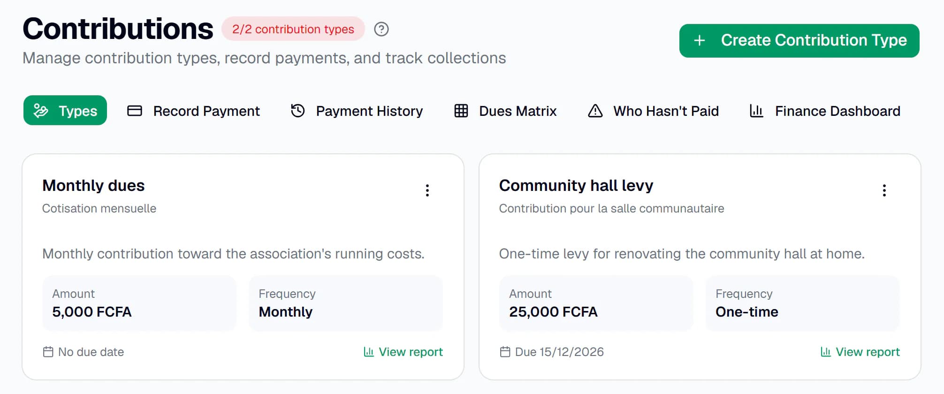944x394 pixels.
Task: Open the Finance Dashboard tab
Action: [825, 111]
